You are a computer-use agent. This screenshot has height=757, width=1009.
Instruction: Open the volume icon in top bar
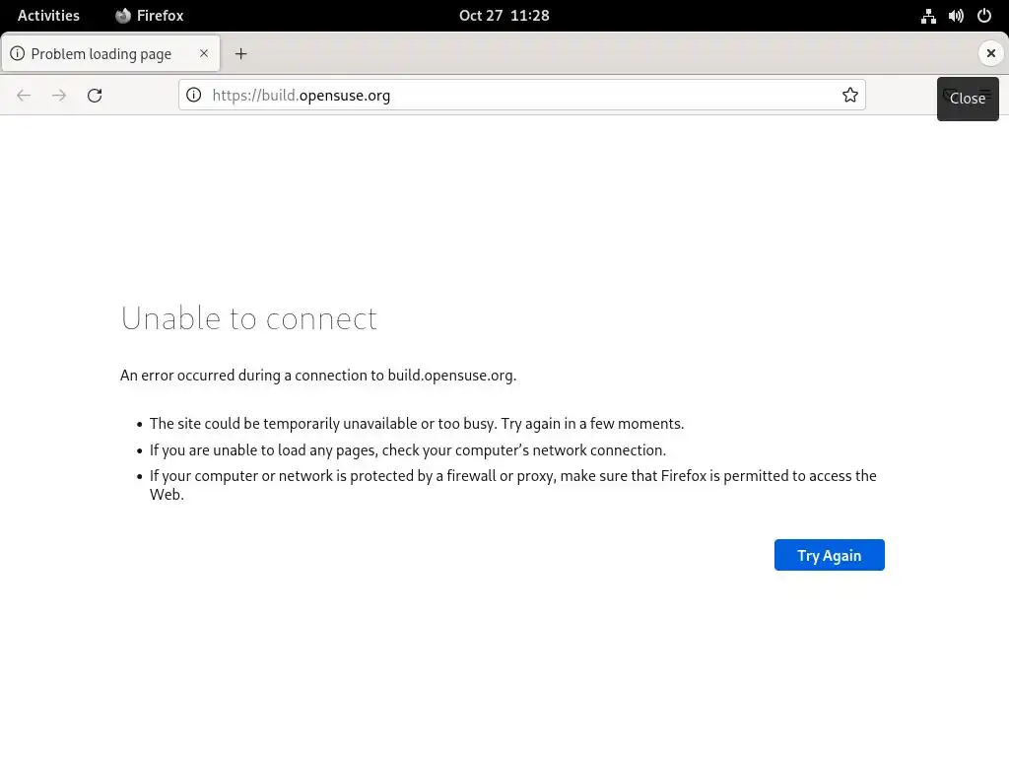pos(956,16)
